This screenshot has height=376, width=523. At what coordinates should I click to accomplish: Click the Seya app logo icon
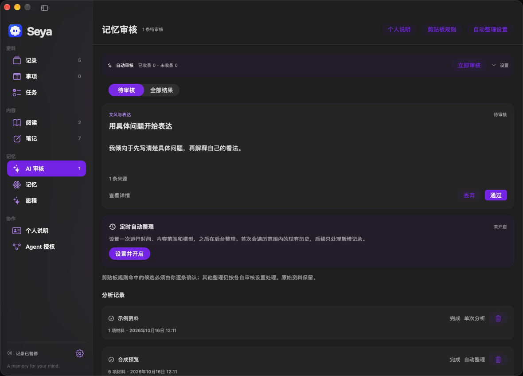coord(15,31)
